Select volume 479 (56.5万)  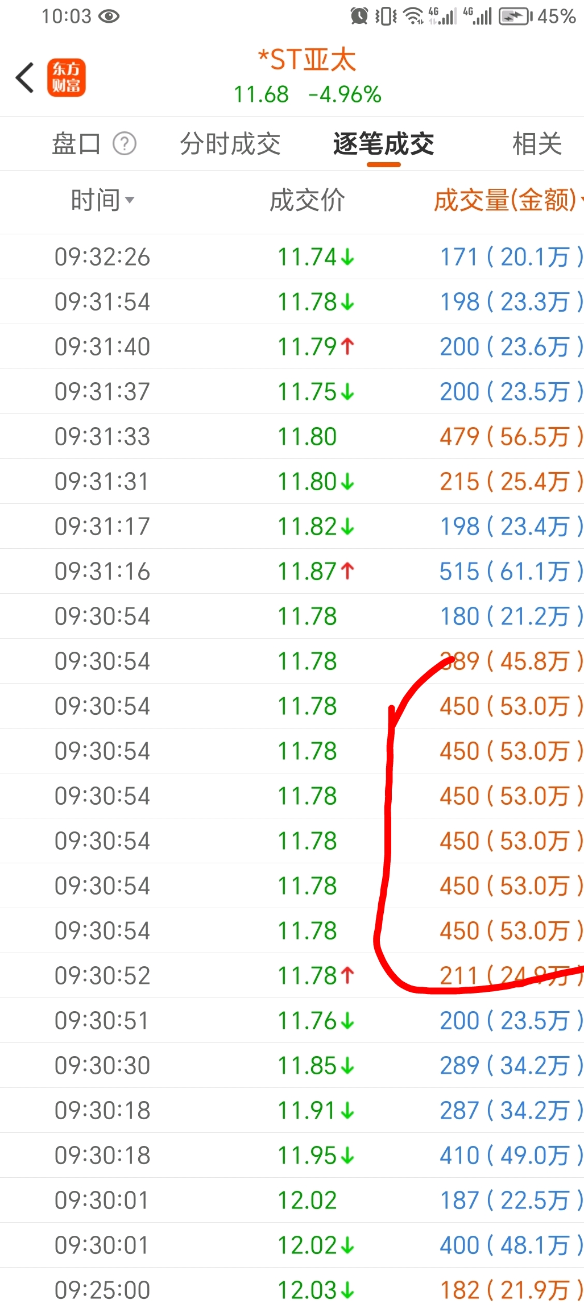[511, 437]
